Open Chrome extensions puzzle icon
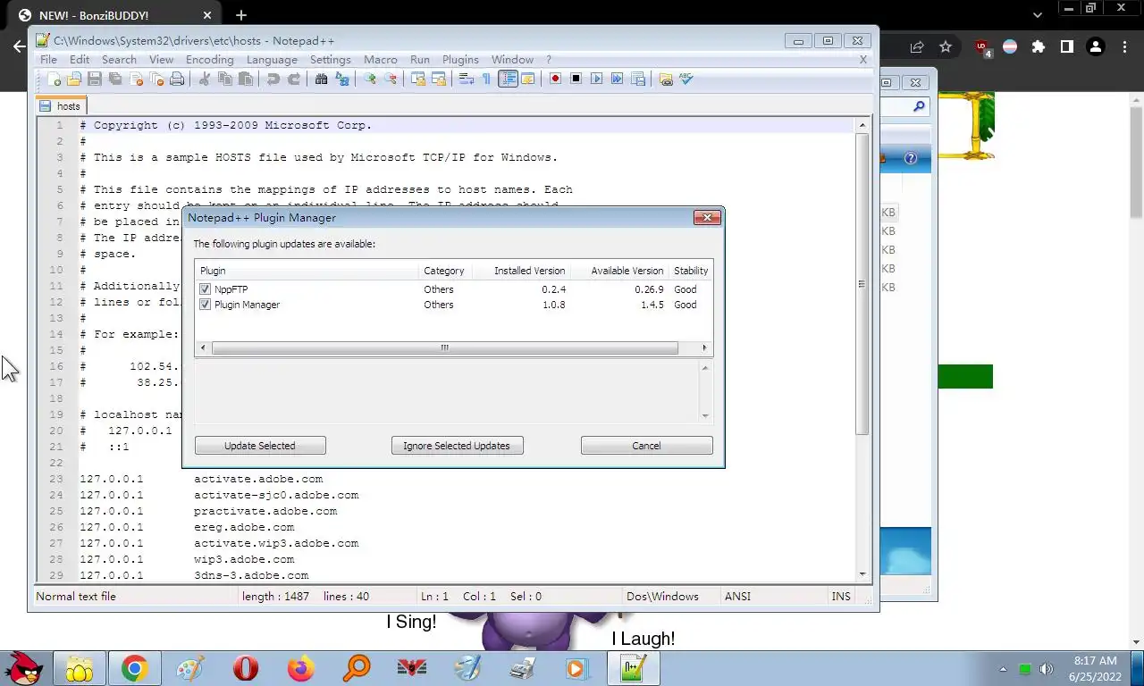The height and width of the screenshot is (686, 1144). [x=1038, y=46]
